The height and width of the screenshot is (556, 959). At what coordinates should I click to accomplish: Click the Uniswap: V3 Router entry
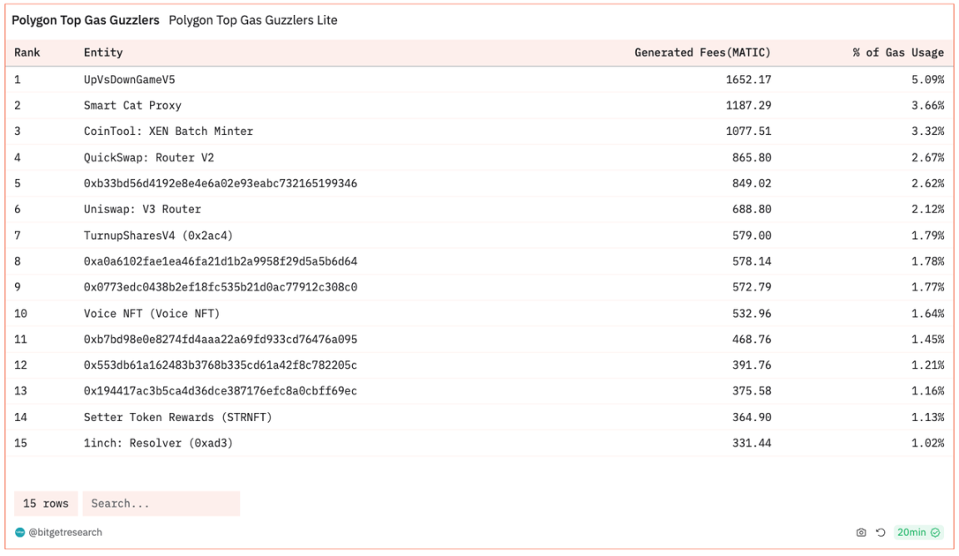(x=142, y=209)
